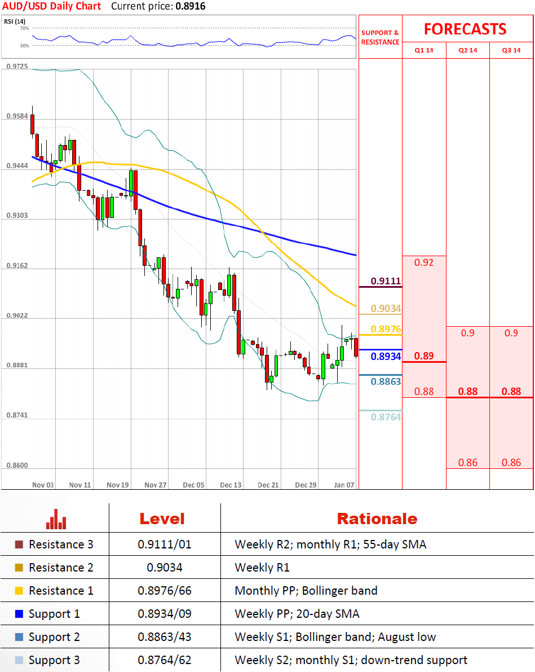Click the 0.9584 price axis label
The height and width of the screenshot is (672, 535).
(17, 116)
